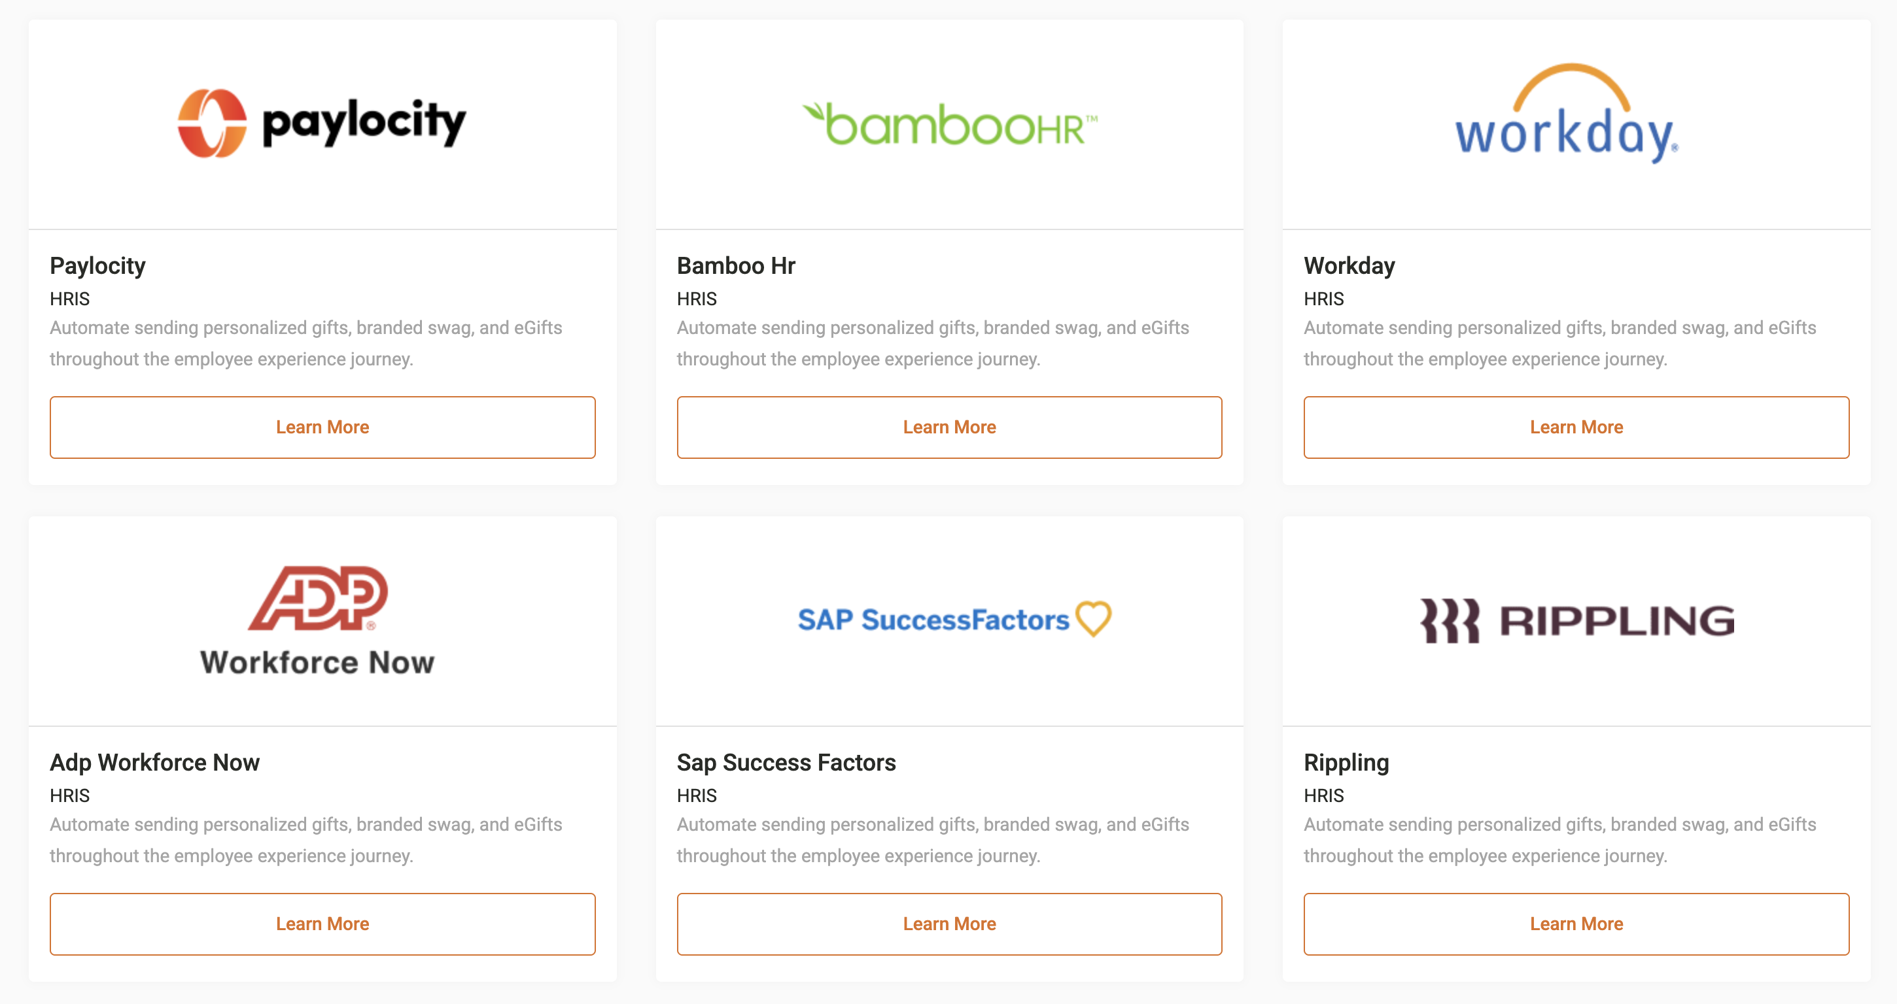Open Learn More for Adp Workforce Now

point(322,924)
